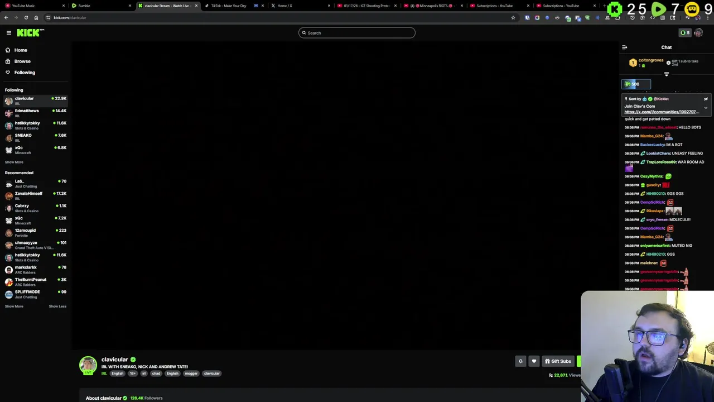This screenshot has width=714, height=402.
Task: Expand the gift leaderboard arrow
Action: 666,74
